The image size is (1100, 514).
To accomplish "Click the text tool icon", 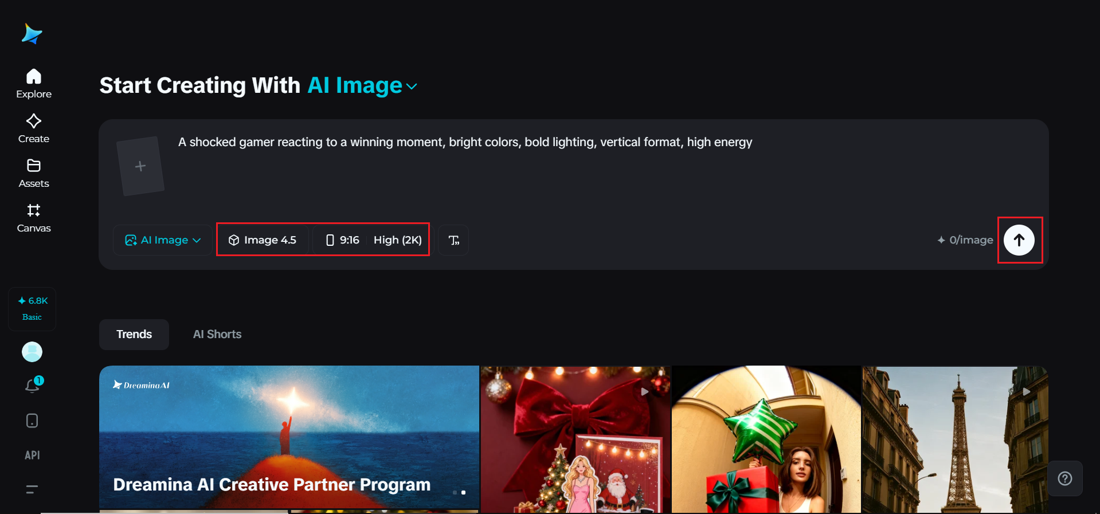I will coord(453,240).
